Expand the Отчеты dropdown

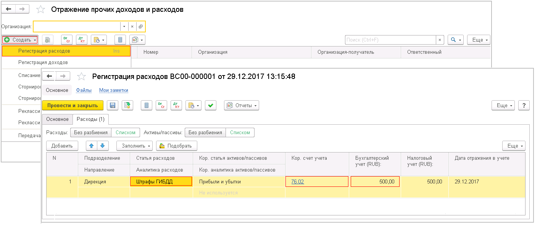[x=242, y=106]
